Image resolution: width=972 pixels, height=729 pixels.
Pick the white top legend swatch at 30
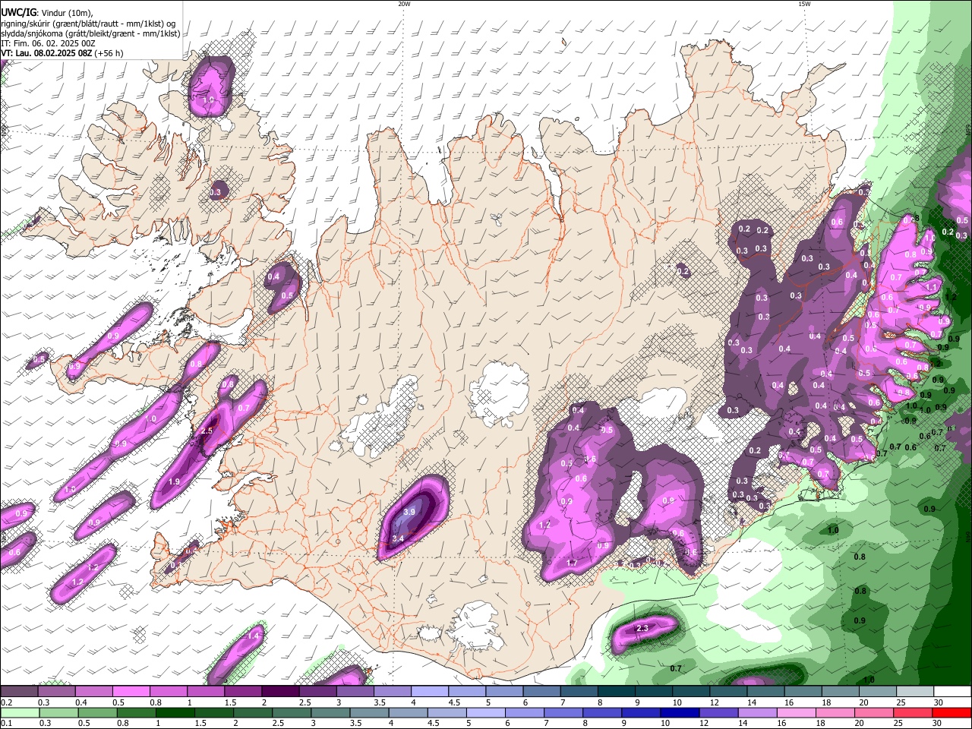click(953, 692)
